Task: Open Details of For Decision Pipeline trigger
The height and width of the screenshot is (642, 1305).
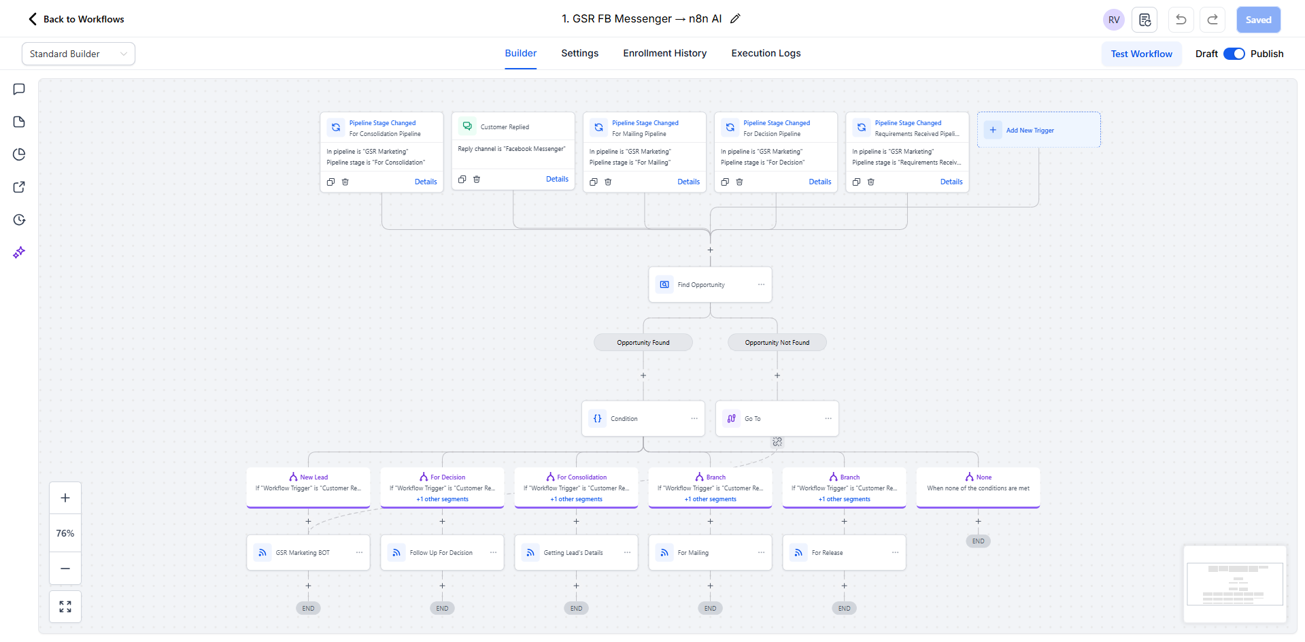Action: click(820, 182)
